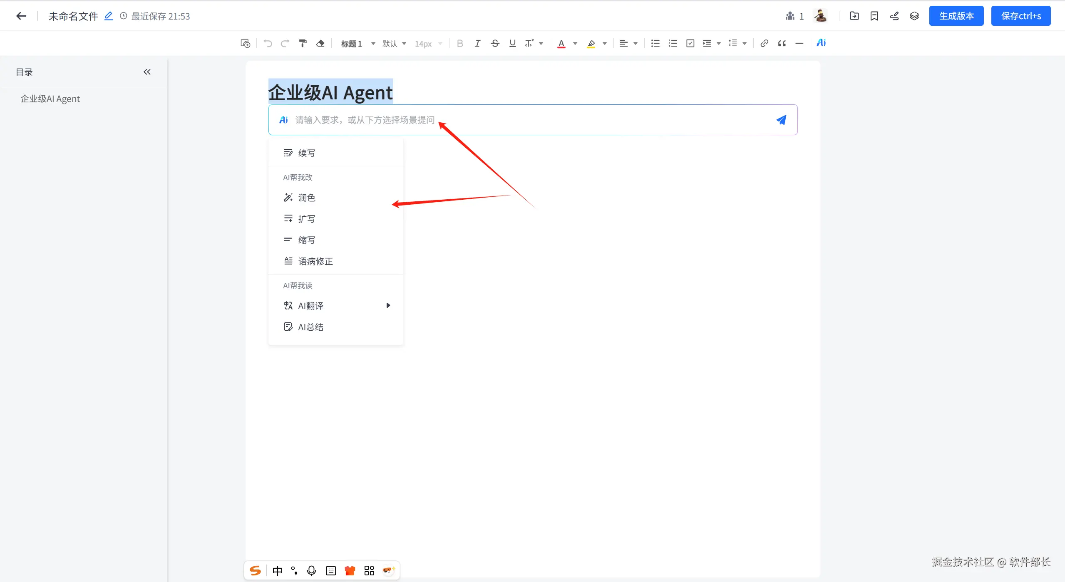Click the 生成版本 button

tap(956, 16)
